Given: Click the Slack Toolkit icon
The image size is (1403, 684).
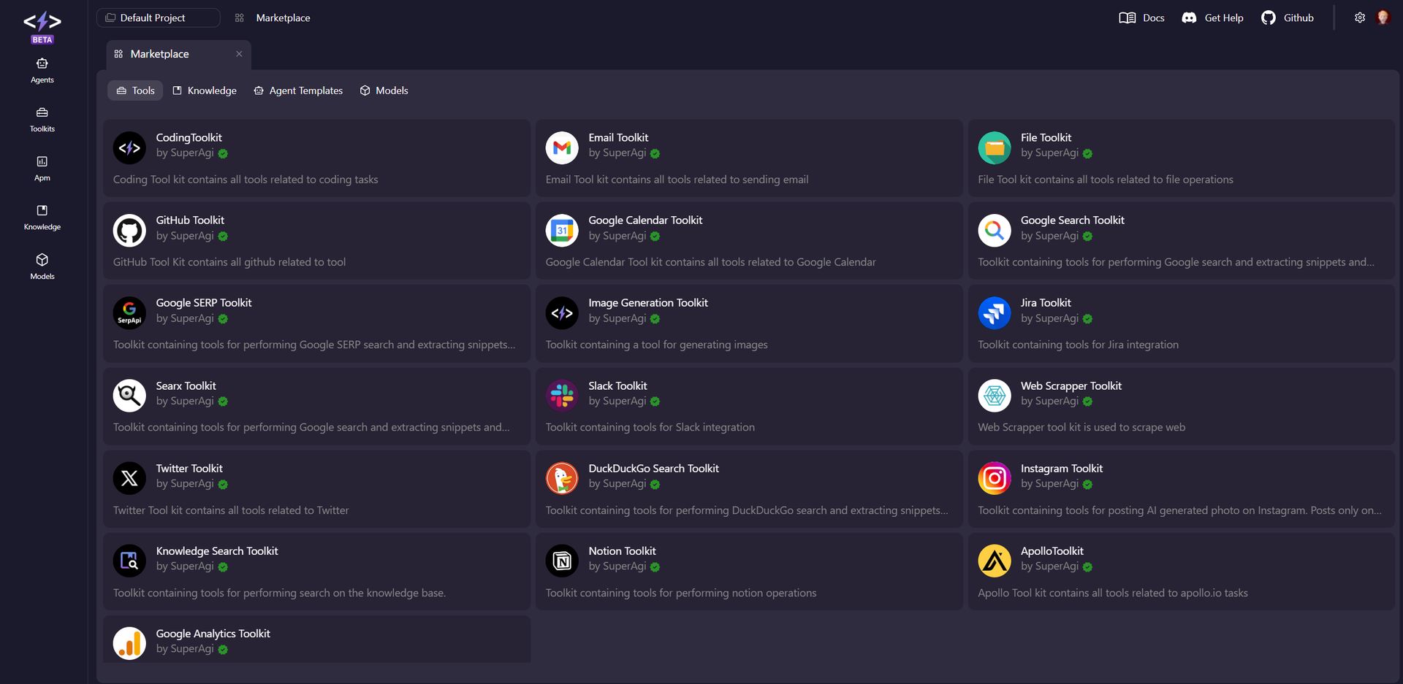Looking at the screenshot, I should [561, 395].
